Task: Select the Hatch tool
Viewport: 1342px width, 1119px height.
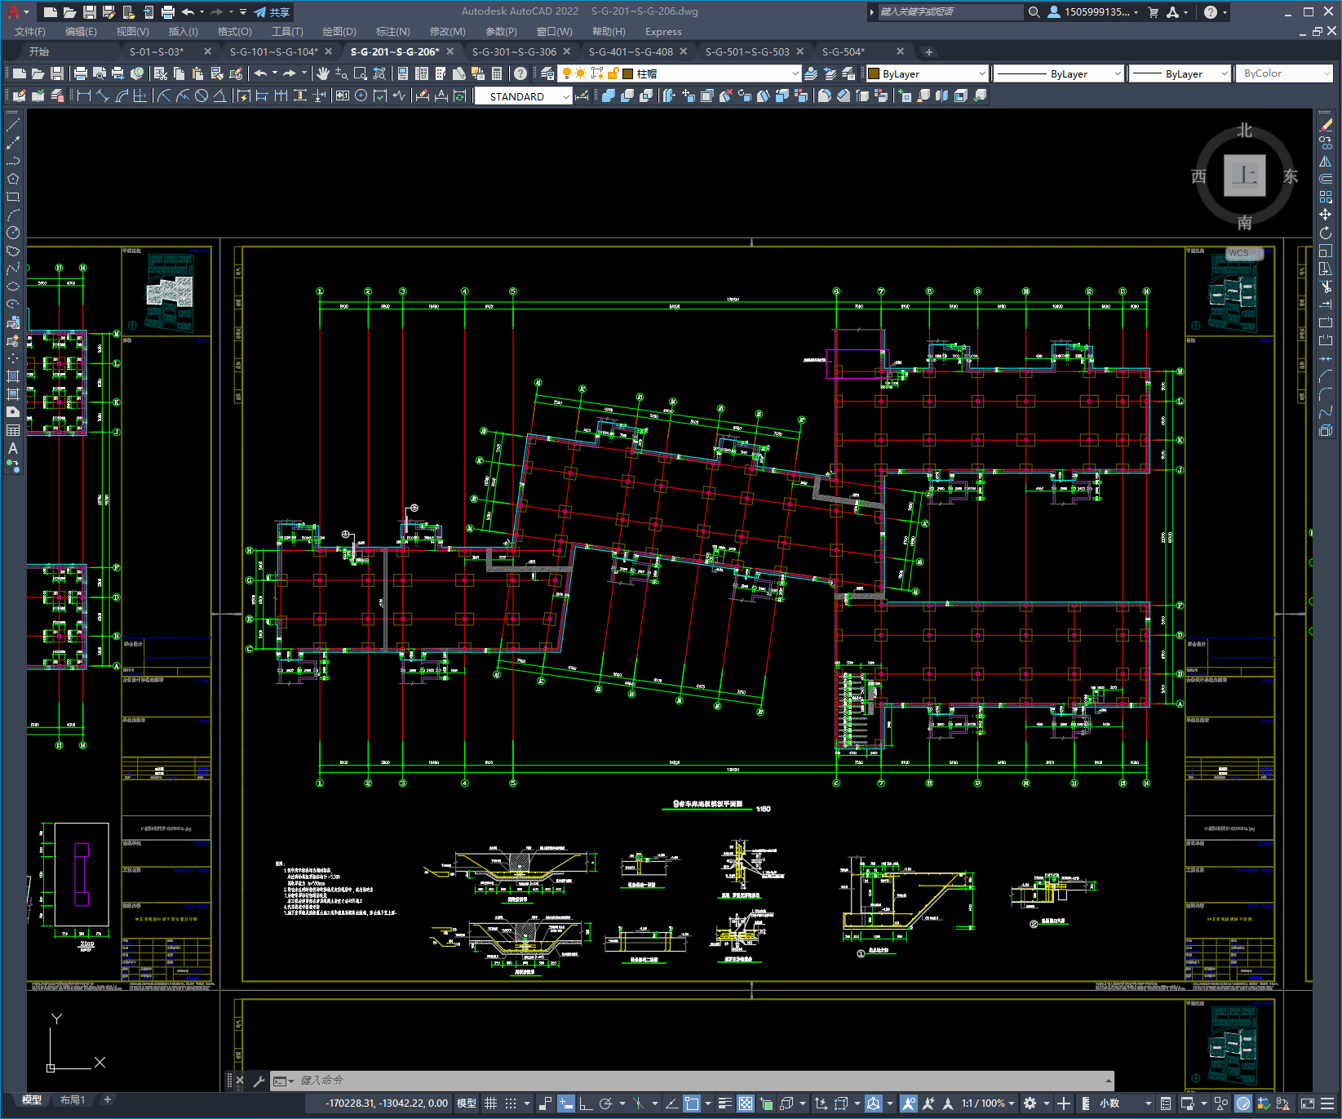Action: 13,376
